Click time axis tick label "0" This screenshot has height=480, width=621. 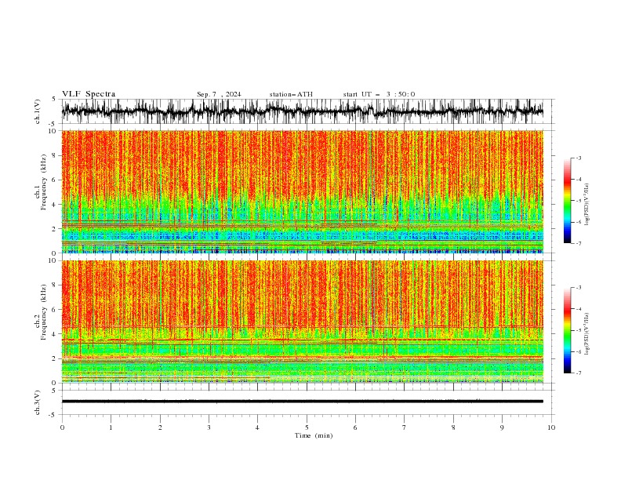(x=62, y=427)
